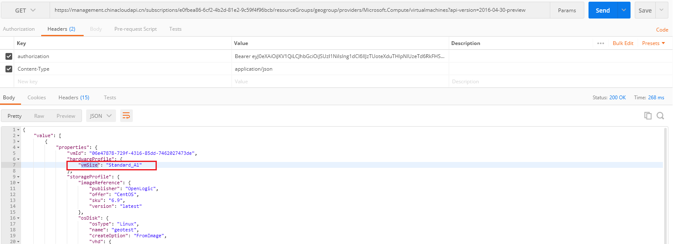Switch to the Authorization tab

[19, 29]
